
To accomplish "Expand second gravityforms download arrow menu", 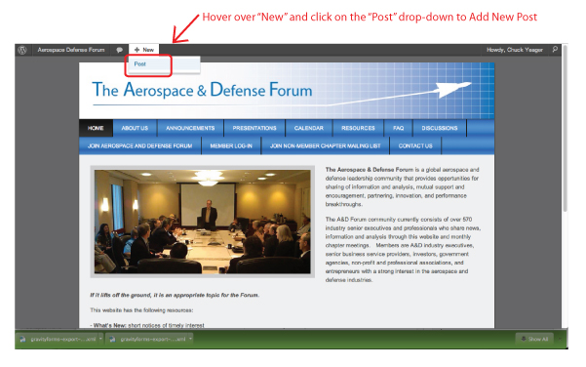I will 190,339.
